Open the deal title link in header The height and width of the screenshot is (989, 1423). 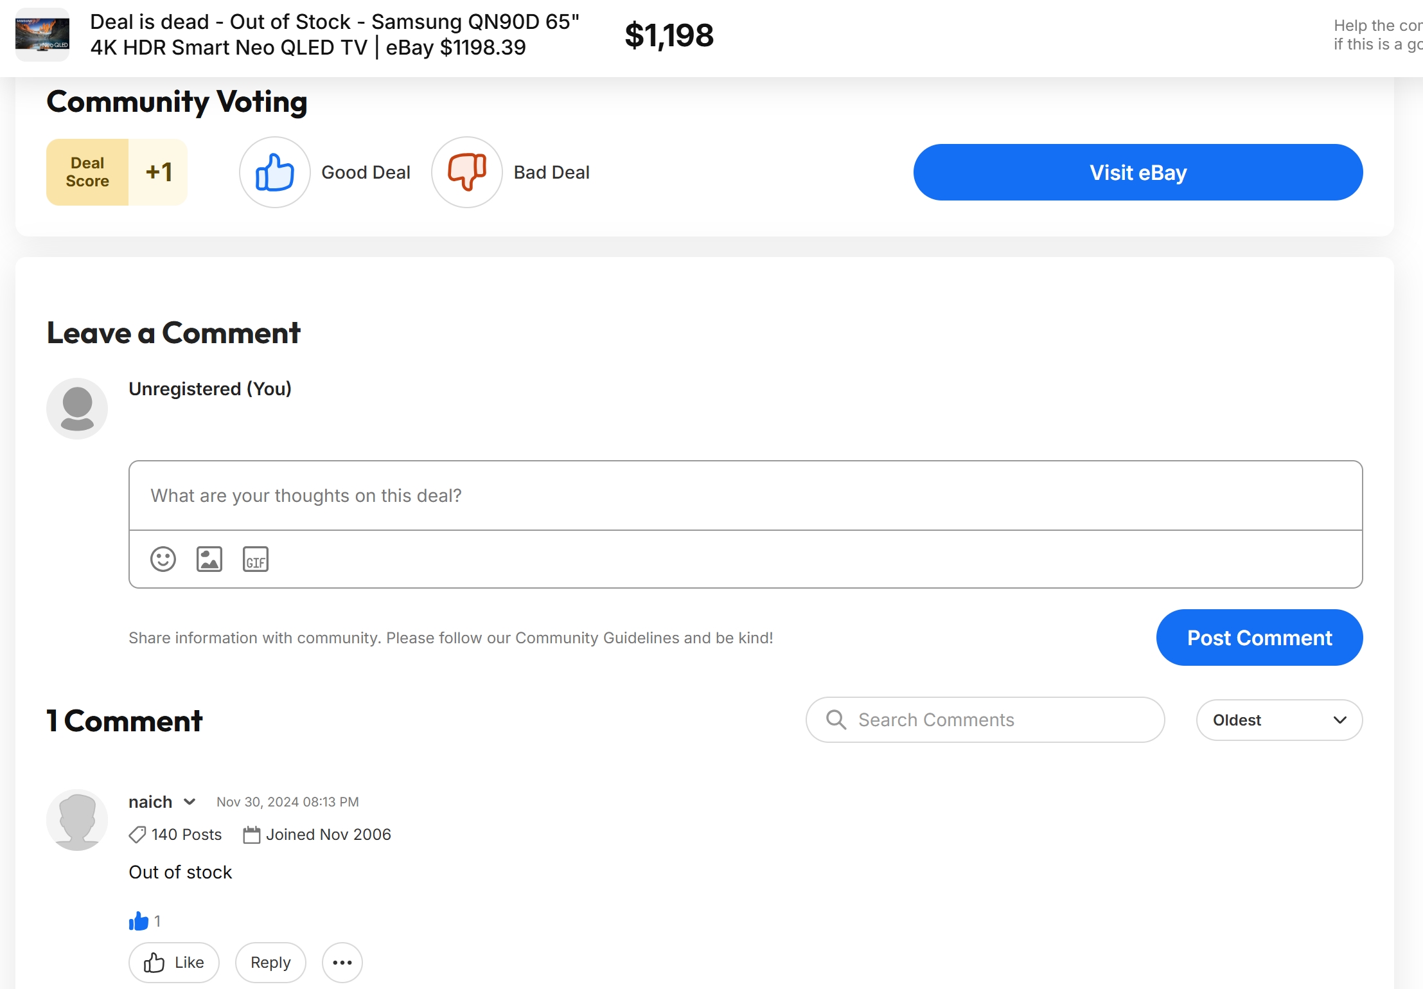pyautogui.click(x=335, y=35)
